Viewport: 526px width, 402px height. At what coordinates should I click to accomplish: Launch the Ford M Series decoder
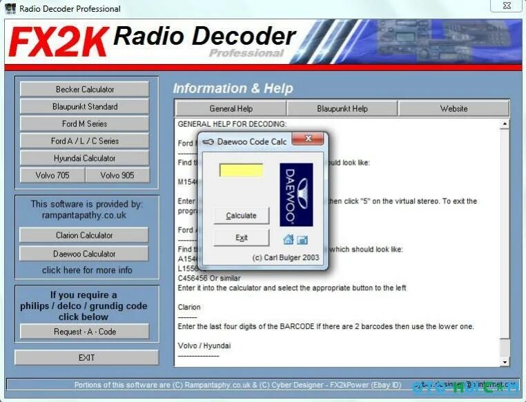pyautogui.click(x=84, y=123)
